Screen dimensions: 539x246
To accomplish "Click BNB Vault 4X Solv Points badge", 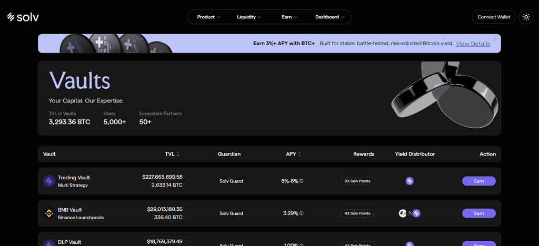I will click(357, 213).
